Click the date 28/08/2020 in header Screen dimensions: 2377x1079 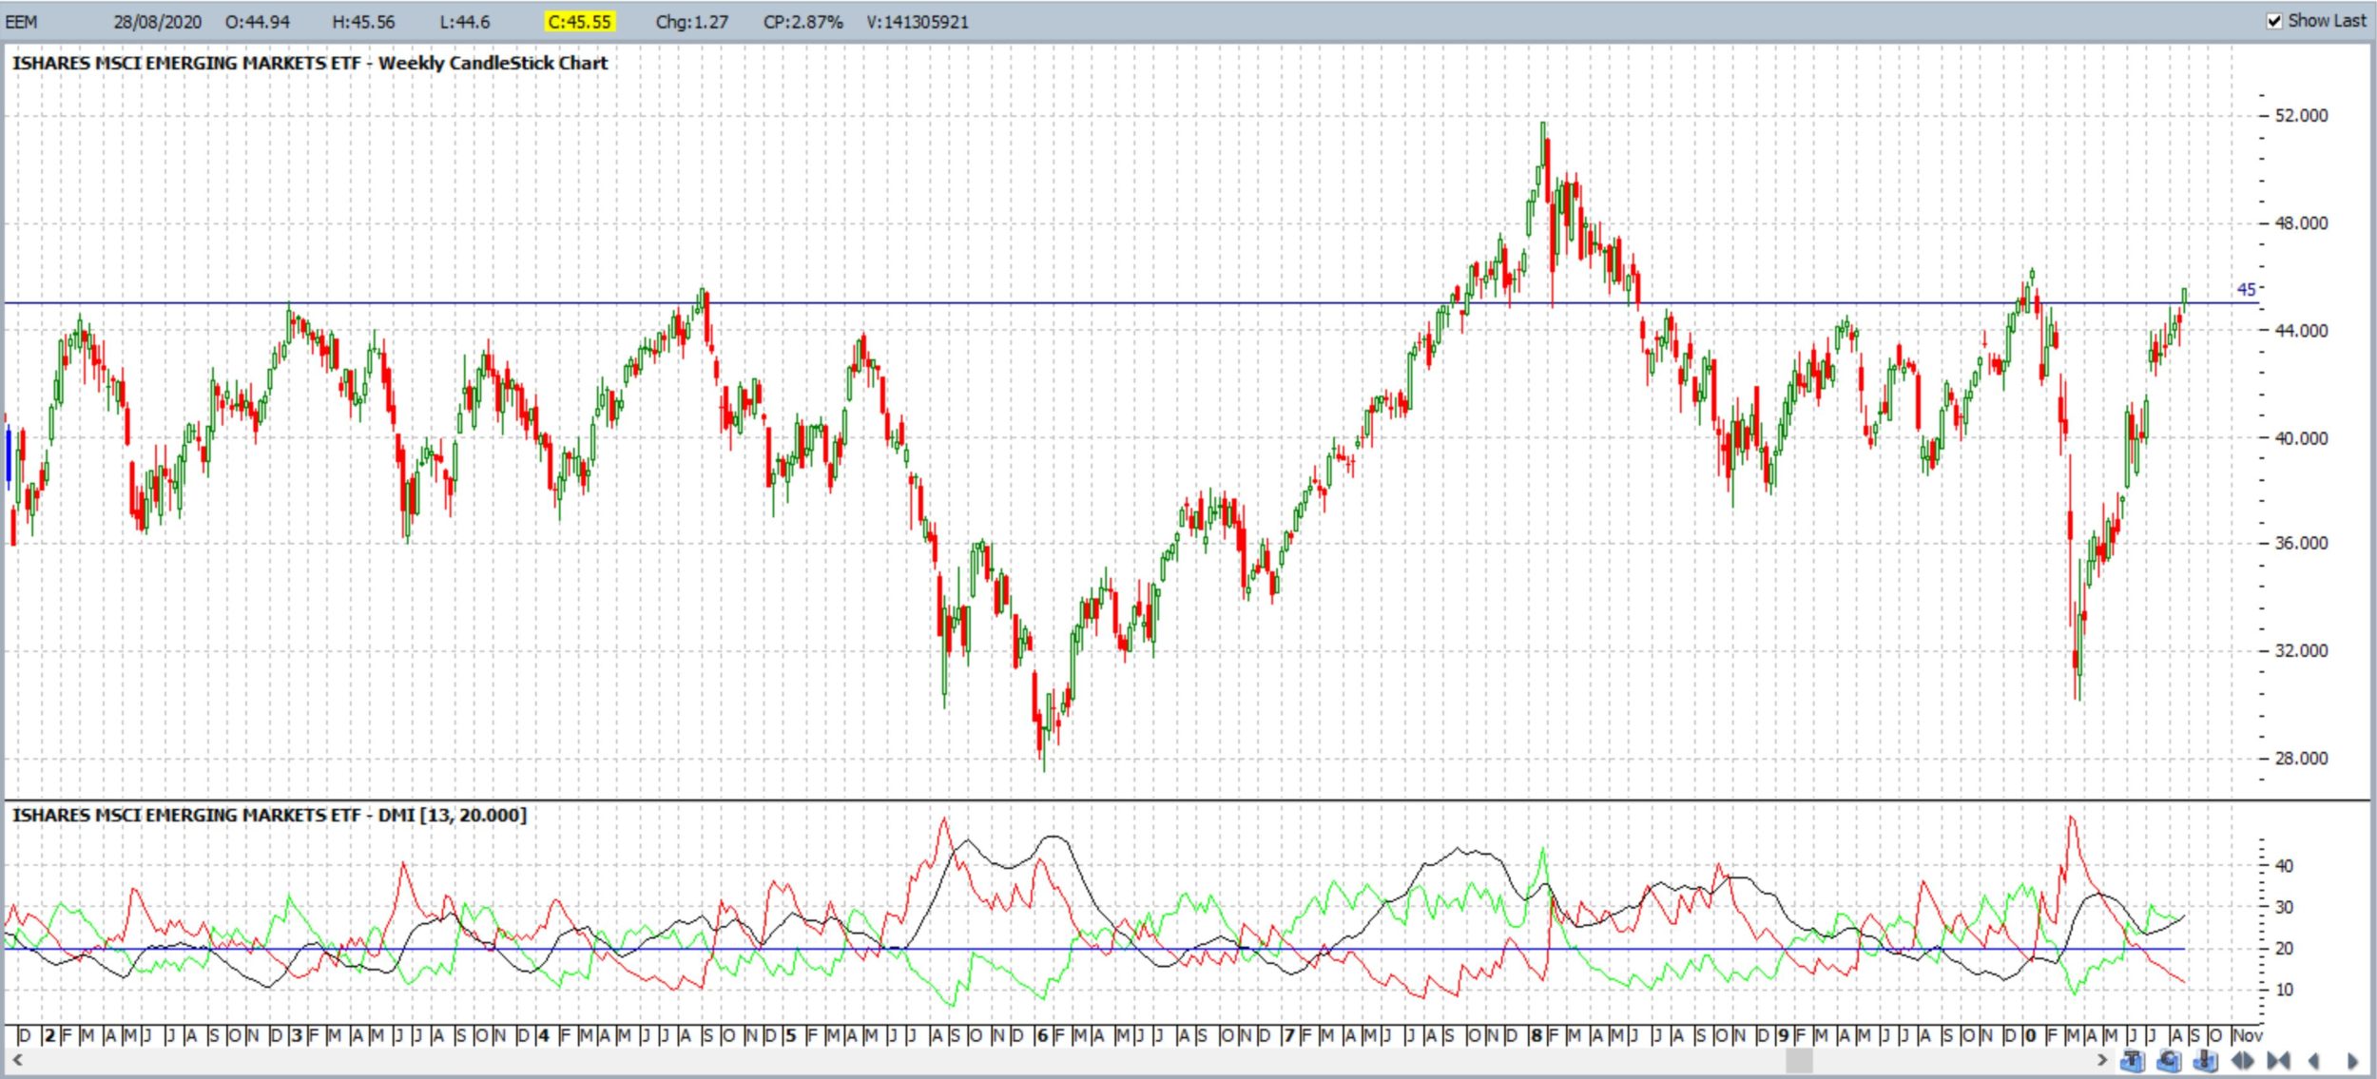(157, 22)
